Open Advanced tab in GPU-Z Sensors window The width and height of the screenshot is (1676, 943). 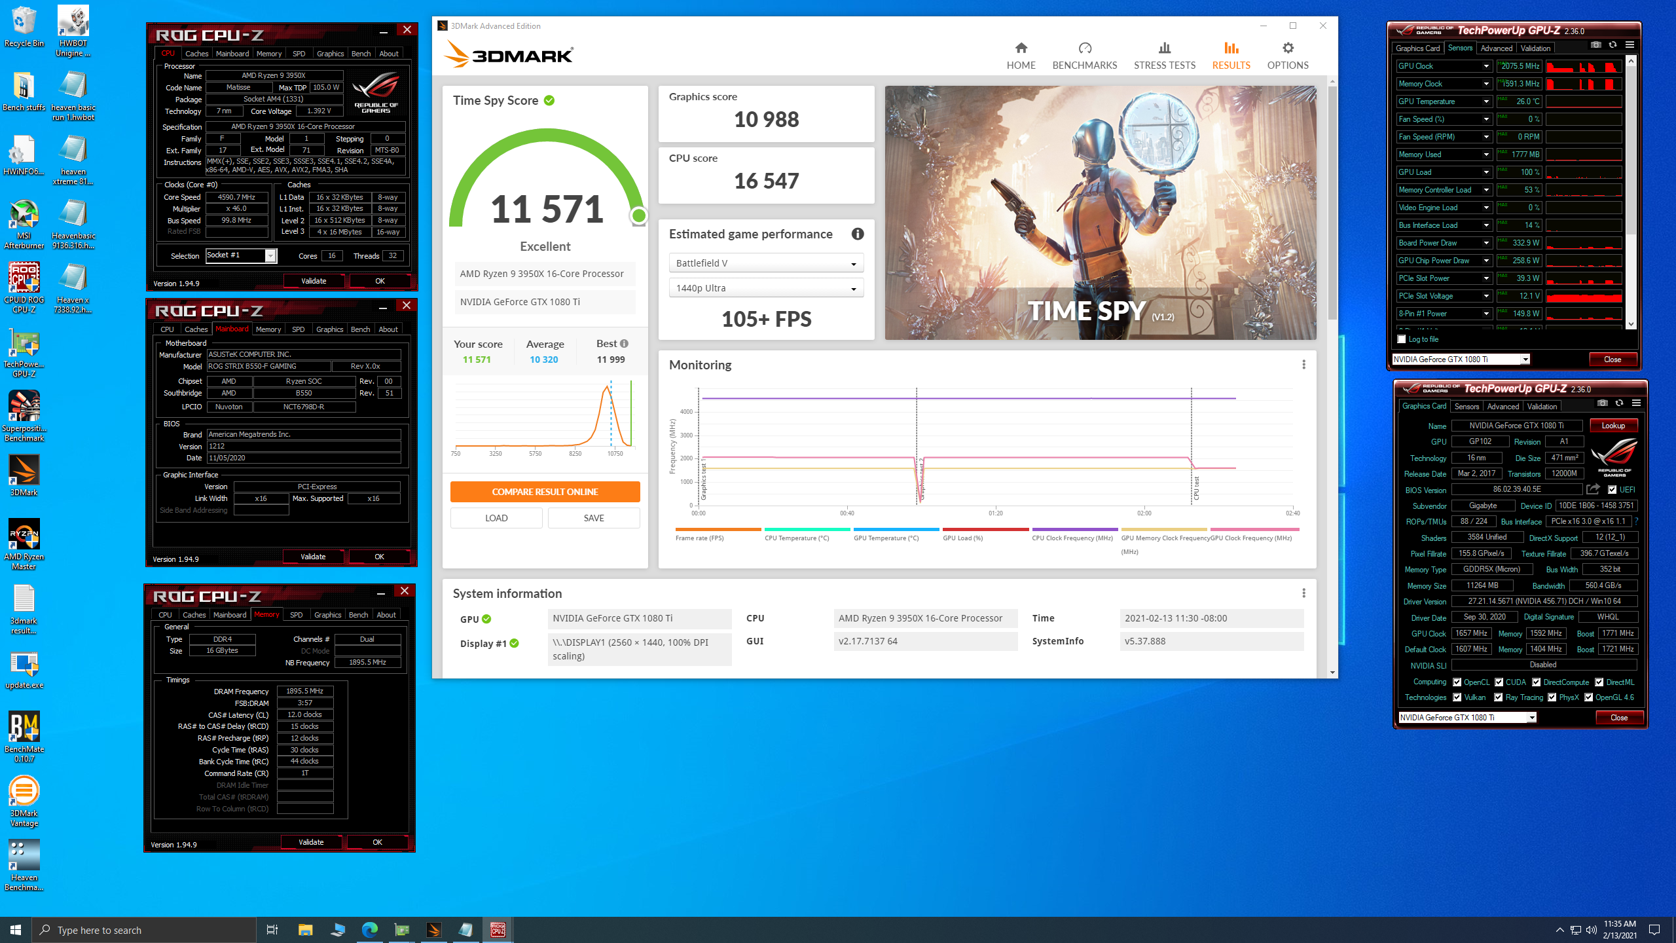point(1496,48)
